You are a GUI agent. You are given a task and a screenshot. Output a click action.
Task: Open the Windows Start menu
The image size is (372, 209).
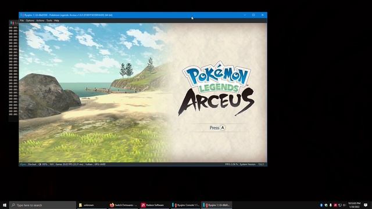(5, 205)
